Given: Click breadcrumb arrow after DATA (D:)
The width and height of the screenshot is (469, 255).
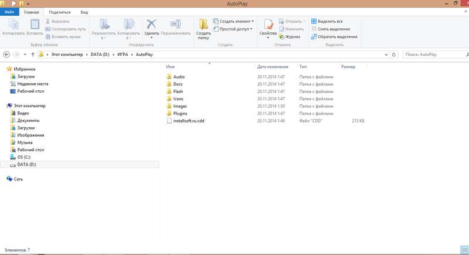Looking at the screenshot, I should [113, 55].
